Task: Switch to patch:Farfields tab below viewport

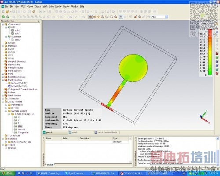Action: 106,132
